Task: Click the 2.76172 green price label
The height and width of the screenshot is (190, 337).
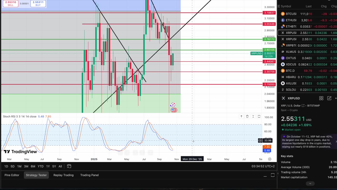Action: [x=269, y=39]
